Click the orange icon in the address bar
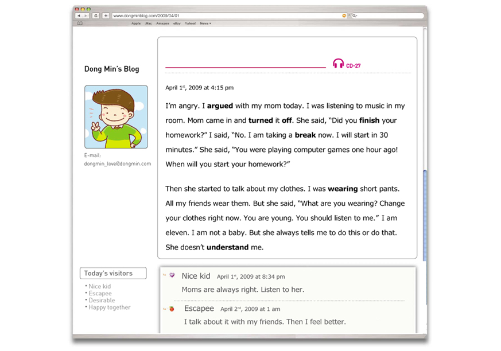 click(344, 15)
